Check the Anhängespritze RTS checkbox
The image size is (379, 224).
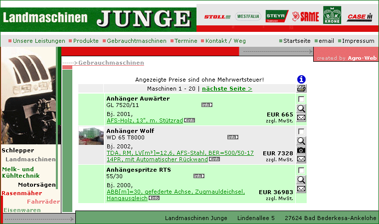(x=301, y=170)
